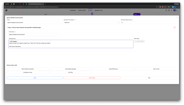Click the browser address bar URL
184x105 pixels.
coord(37,7)
